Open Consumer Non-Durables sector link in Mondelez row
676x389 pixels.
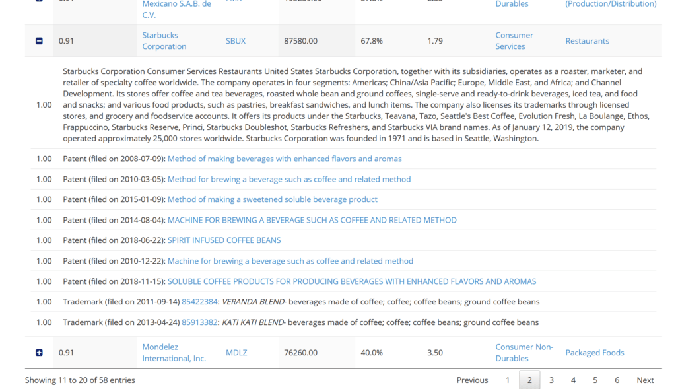524,353
